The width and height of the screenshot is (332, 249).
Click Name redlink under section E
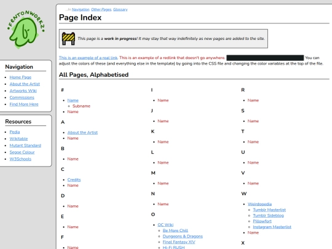pos(73,227)
